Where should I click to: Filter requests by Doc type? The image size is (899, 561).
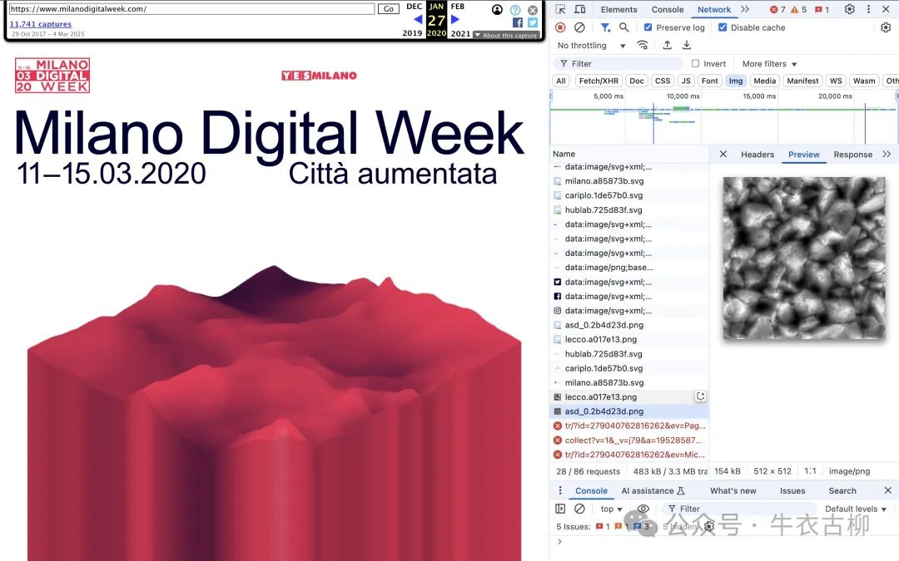pos(637,81)
